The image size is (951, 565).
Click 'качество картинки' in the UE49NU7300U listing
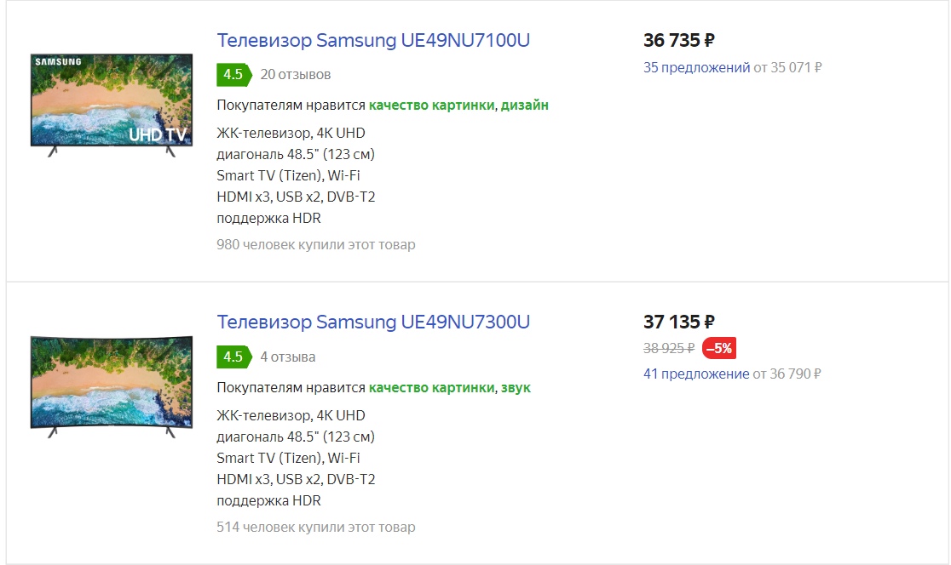click(431, 387)
